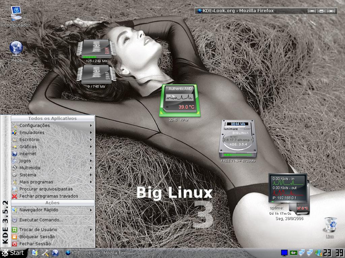345x258 pixels.
Task: Click the Internet globe menu icon
Action: (14, 154)
